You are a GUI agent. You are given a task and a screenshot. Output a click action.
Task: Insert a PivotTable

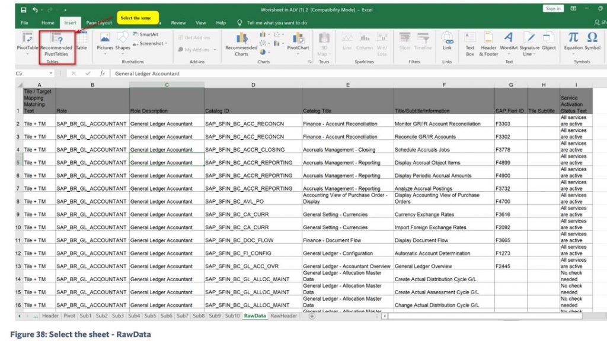pyautogui.click(x=27, y=43)
